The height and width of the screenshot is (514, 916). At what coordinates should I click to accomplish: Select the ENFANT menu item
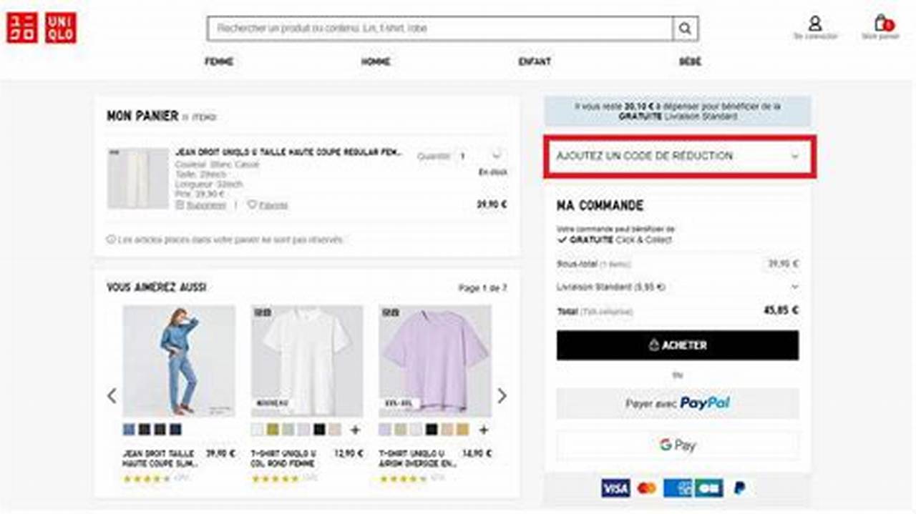tap(535, 62)
